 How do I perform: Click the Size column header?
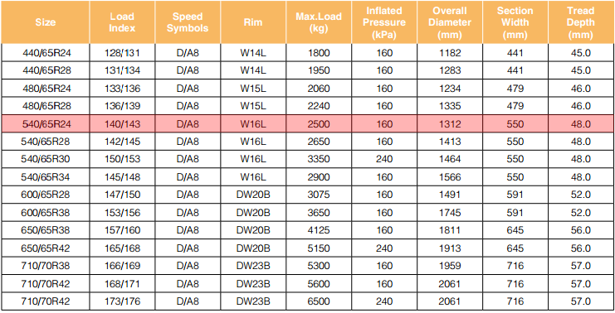point(45,22)
